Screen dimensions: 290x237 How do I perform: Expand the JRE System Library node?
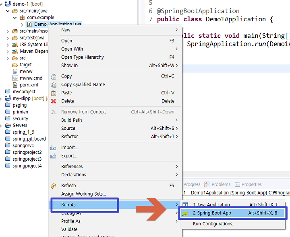[8, 45]
